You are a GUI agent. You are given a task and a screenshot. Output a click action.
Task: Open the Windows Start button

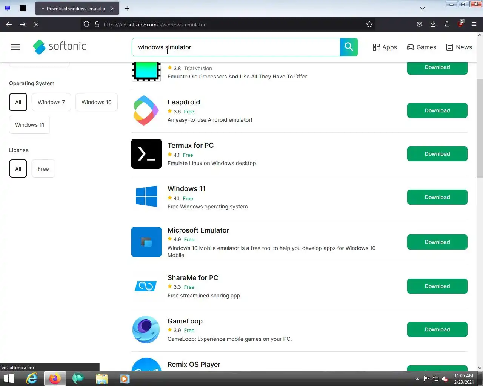pos(9,378)
